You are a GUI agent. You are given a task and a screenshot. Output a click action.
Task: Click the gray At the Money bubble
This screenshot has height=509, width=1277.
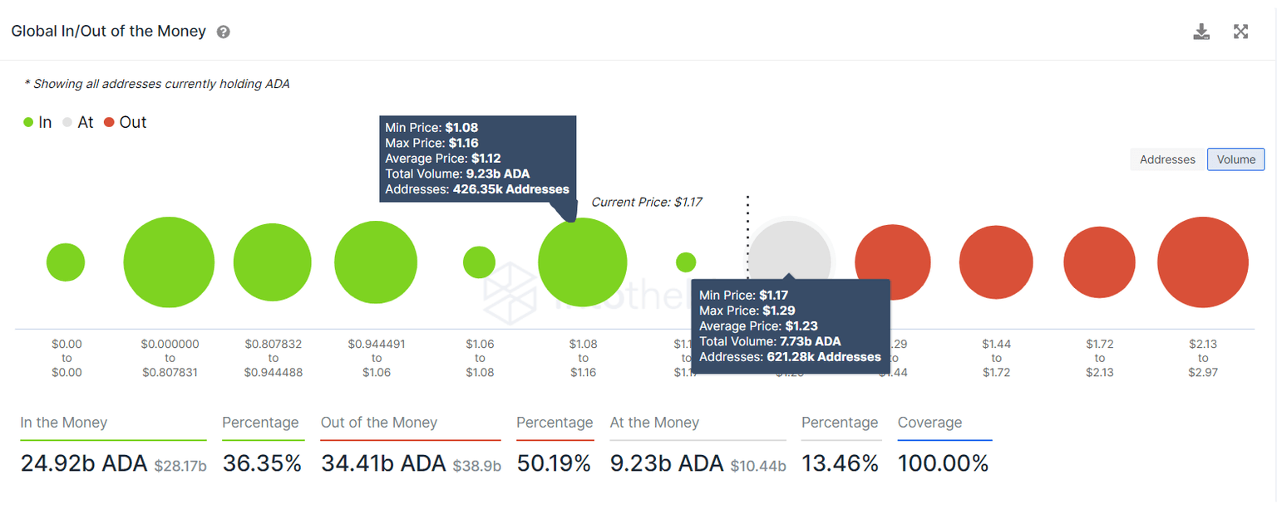pyautogui.click(x=790, y=249)
